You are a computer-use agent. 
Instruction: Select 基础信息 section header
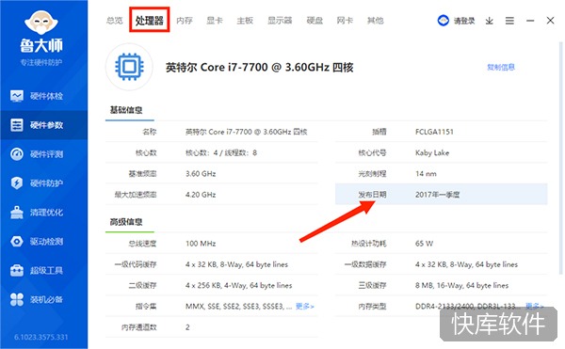coord(126,110)
